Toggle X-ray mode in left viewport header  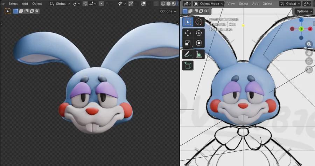point(156,3)
